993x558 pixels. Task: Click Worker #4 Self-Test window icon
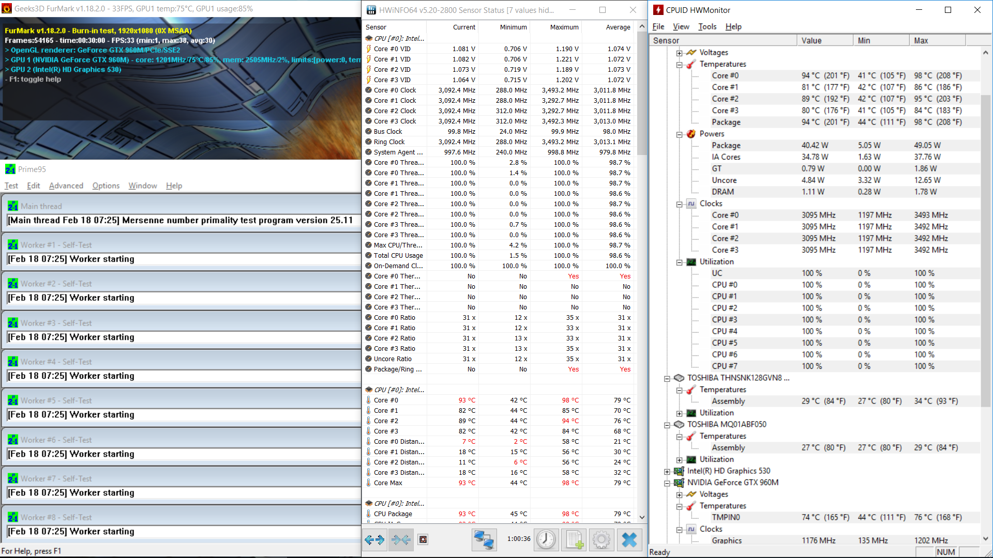coord(13,362)
